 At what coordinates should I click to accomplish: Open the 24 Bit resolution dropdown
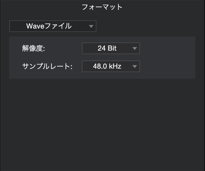111,48
